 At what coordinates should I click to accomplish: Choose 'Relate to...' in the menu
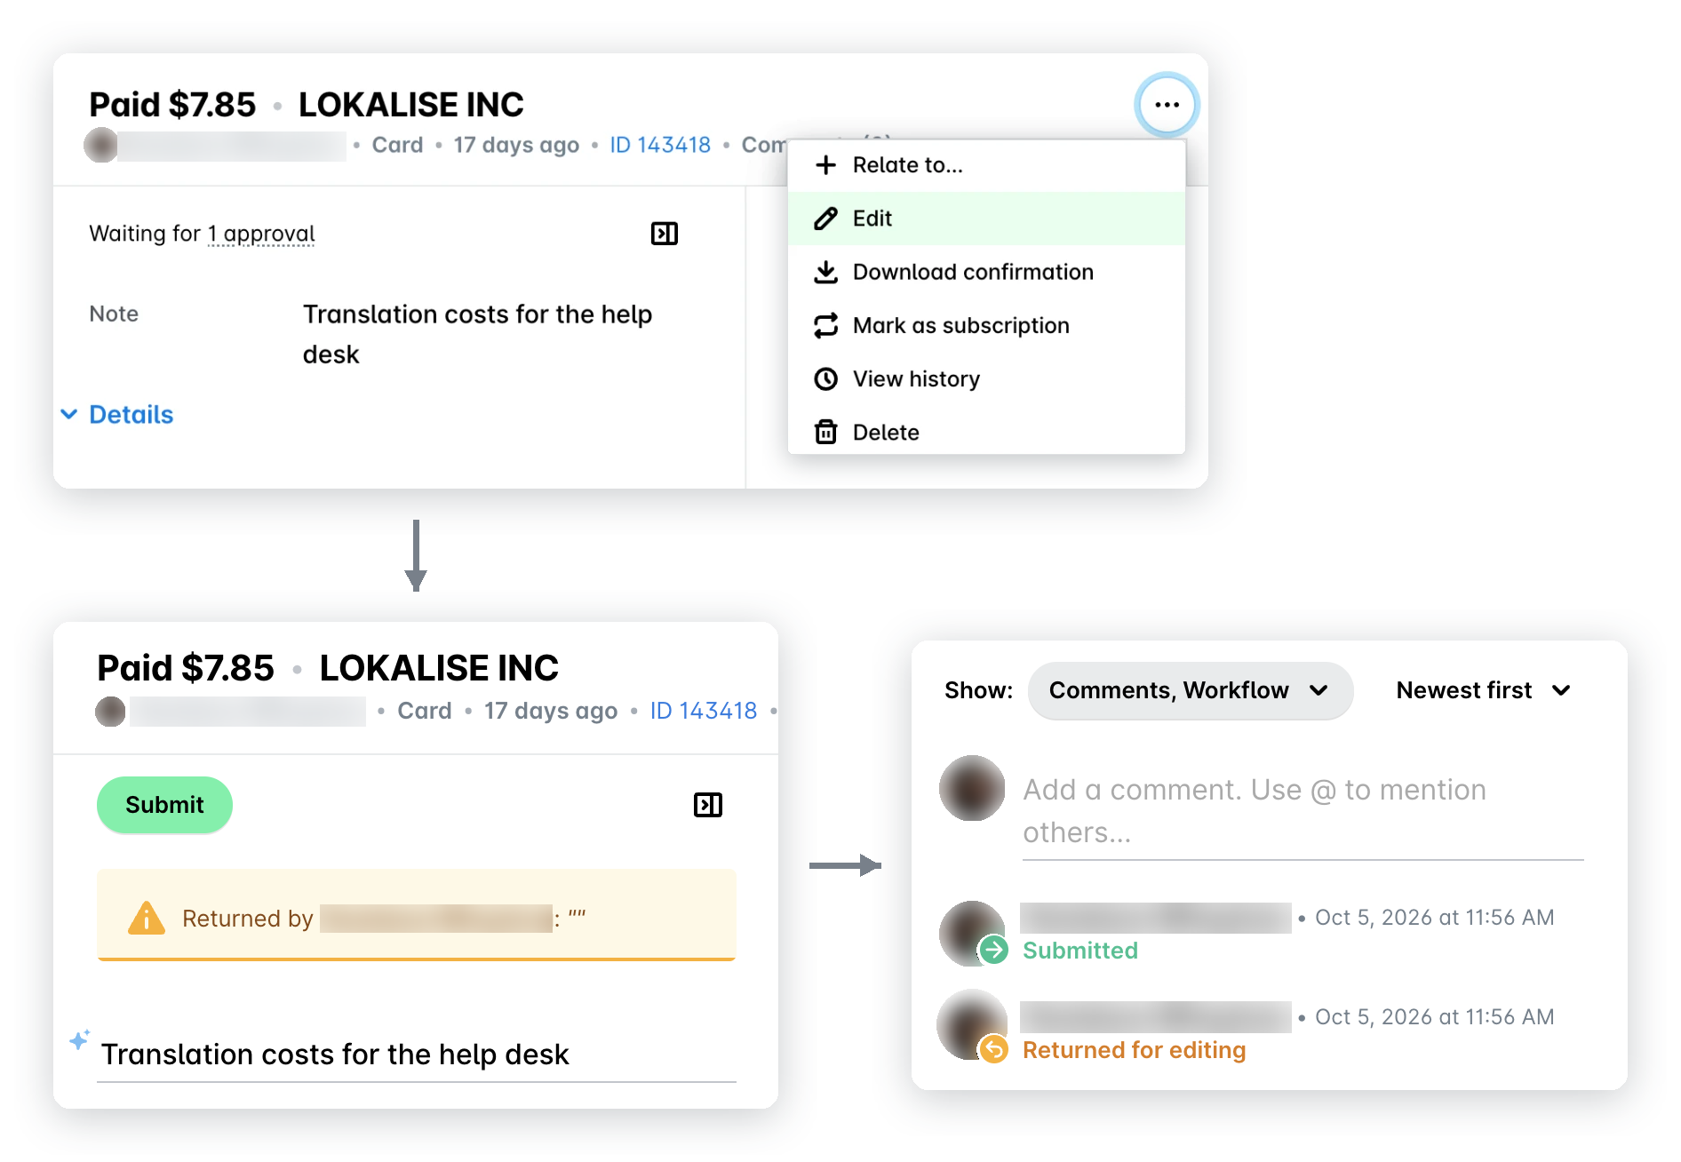(x=986, y=165)
